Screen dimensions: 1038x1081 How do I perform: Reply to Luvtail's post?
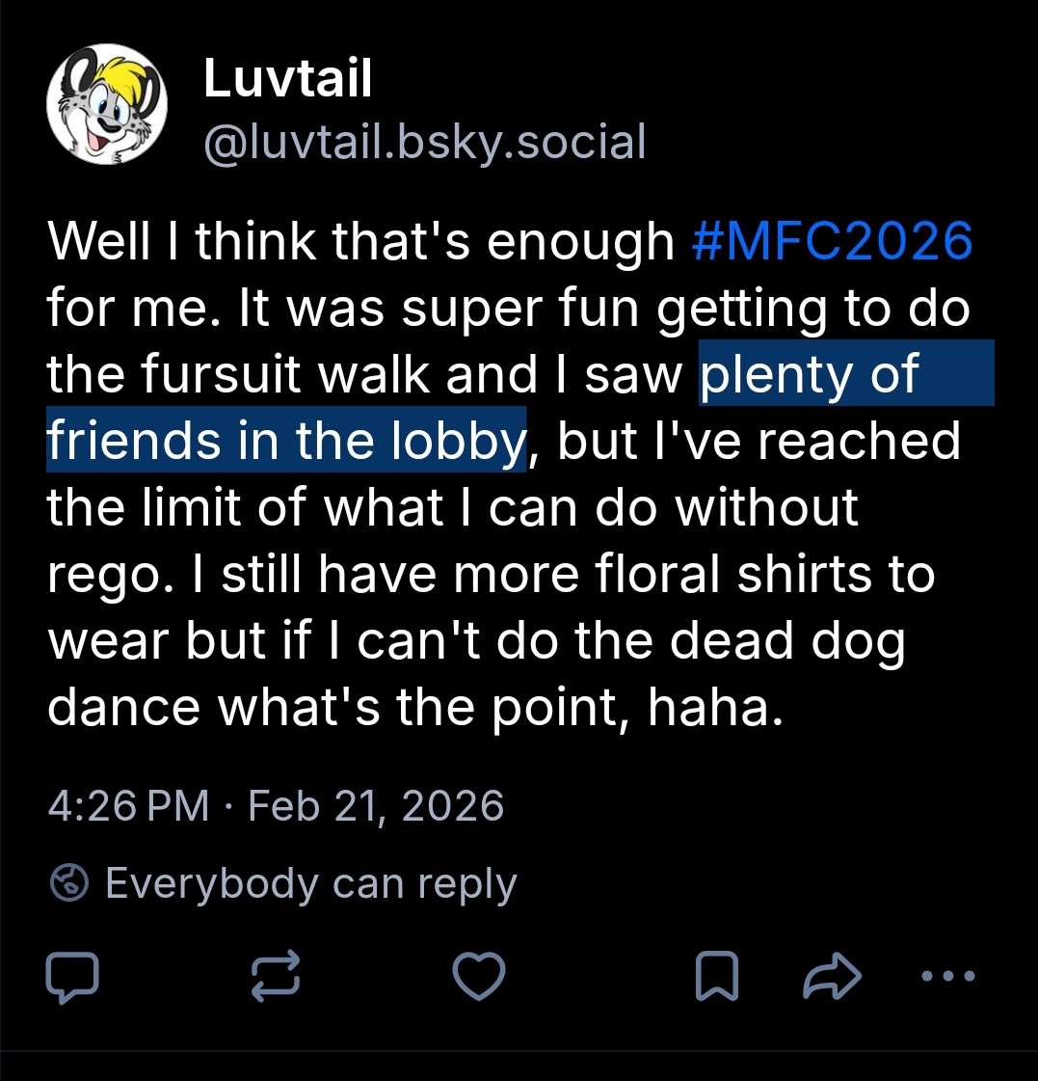[72, 976]
